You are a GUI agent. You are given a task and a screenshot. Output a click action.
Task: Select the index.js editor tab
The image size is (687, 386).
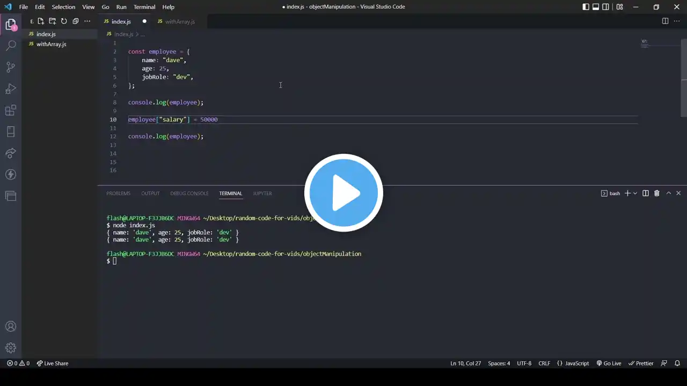pyautogui.click(x=124, y=21)
